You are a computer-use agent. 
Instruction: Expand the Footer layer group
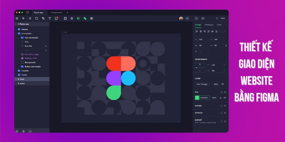click(x=16, y=75)
